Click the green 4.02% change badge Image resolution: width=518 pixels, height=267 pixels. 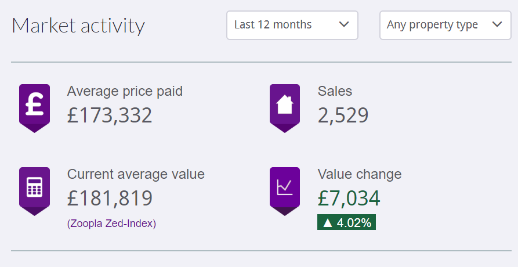click(x=346, y=222)
